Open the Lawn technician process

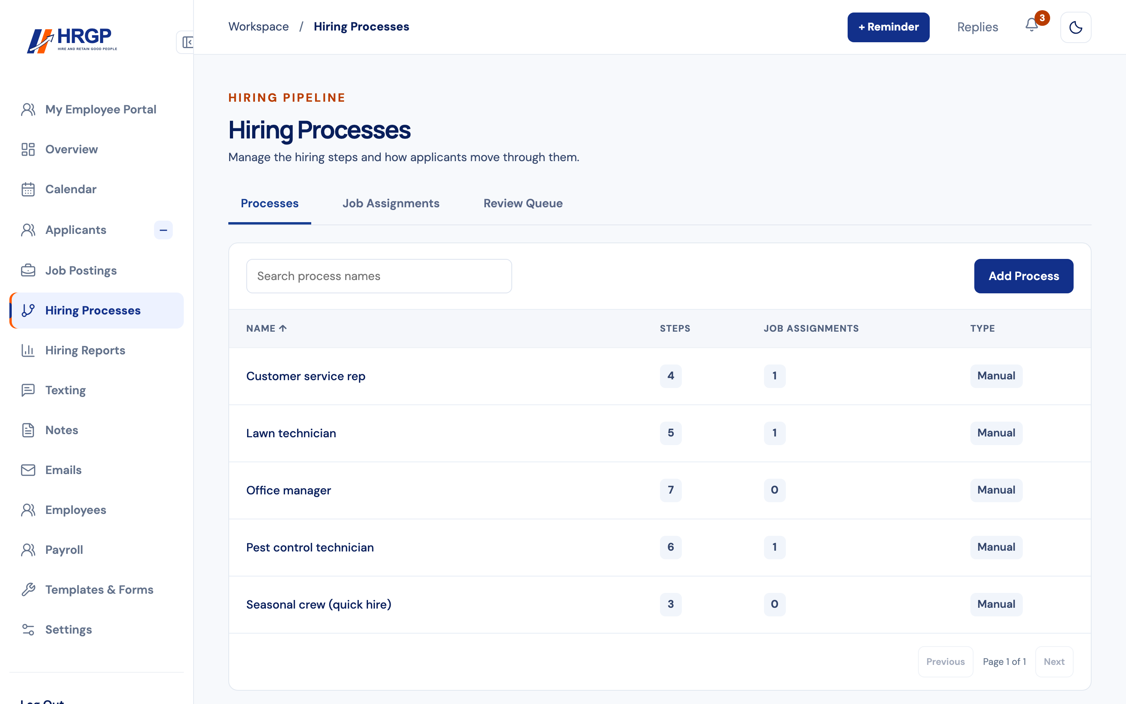[291, 433]
